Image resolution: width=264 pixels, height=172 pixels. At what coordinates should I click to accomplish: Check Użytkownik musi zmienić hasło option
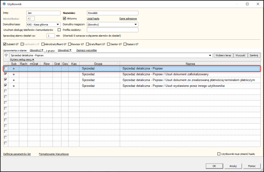click(219, 154)
